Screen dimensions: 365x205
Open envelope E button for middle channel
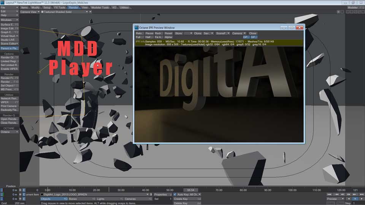[24, 194]
